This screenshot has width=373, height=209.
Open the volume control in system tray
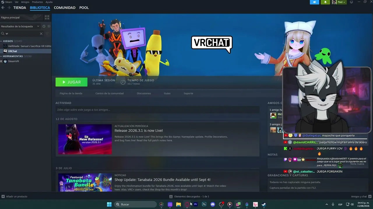tap(352, 204)
